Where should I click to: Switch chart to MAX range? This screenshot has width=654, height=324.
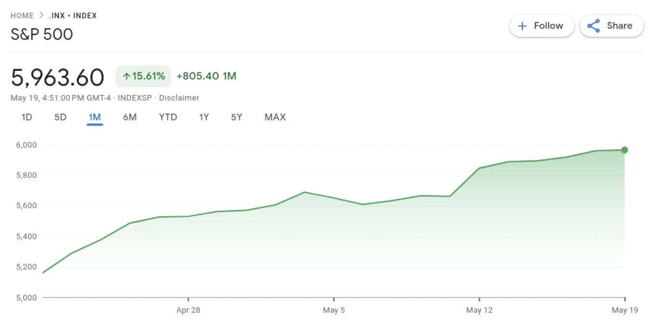point(275,117)
